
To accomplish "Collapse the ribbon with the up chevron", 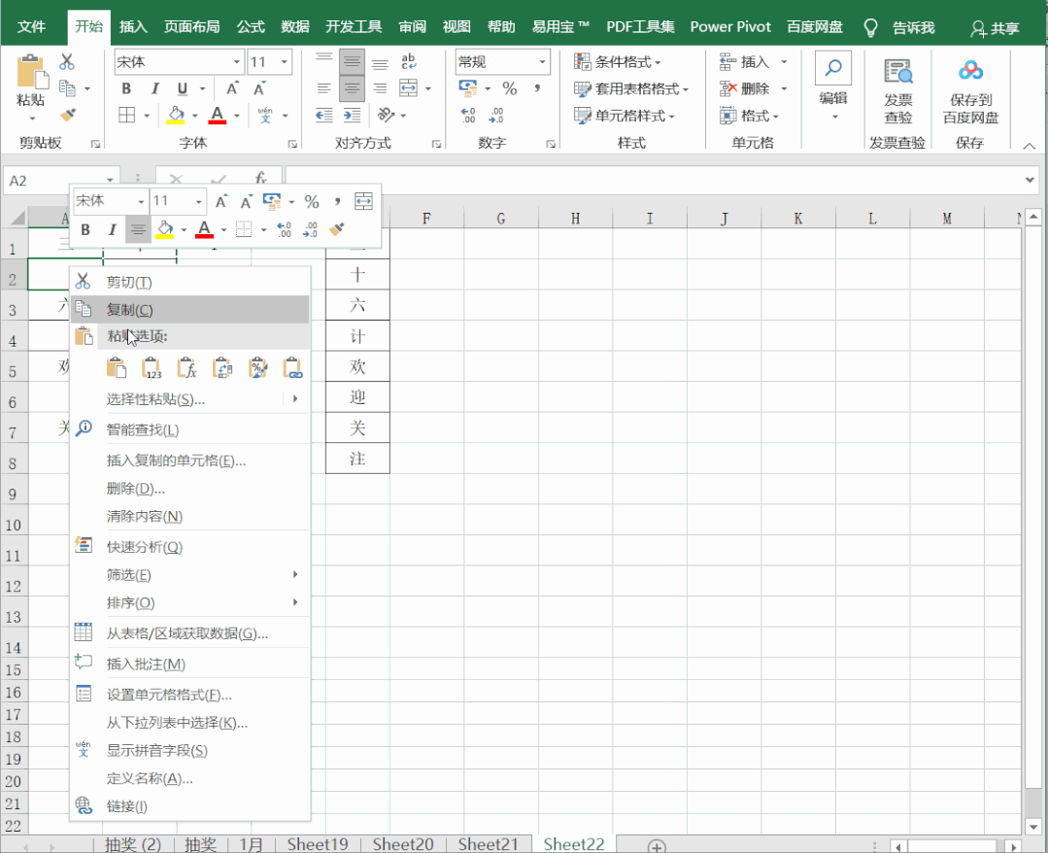I will click(1030, 145).
